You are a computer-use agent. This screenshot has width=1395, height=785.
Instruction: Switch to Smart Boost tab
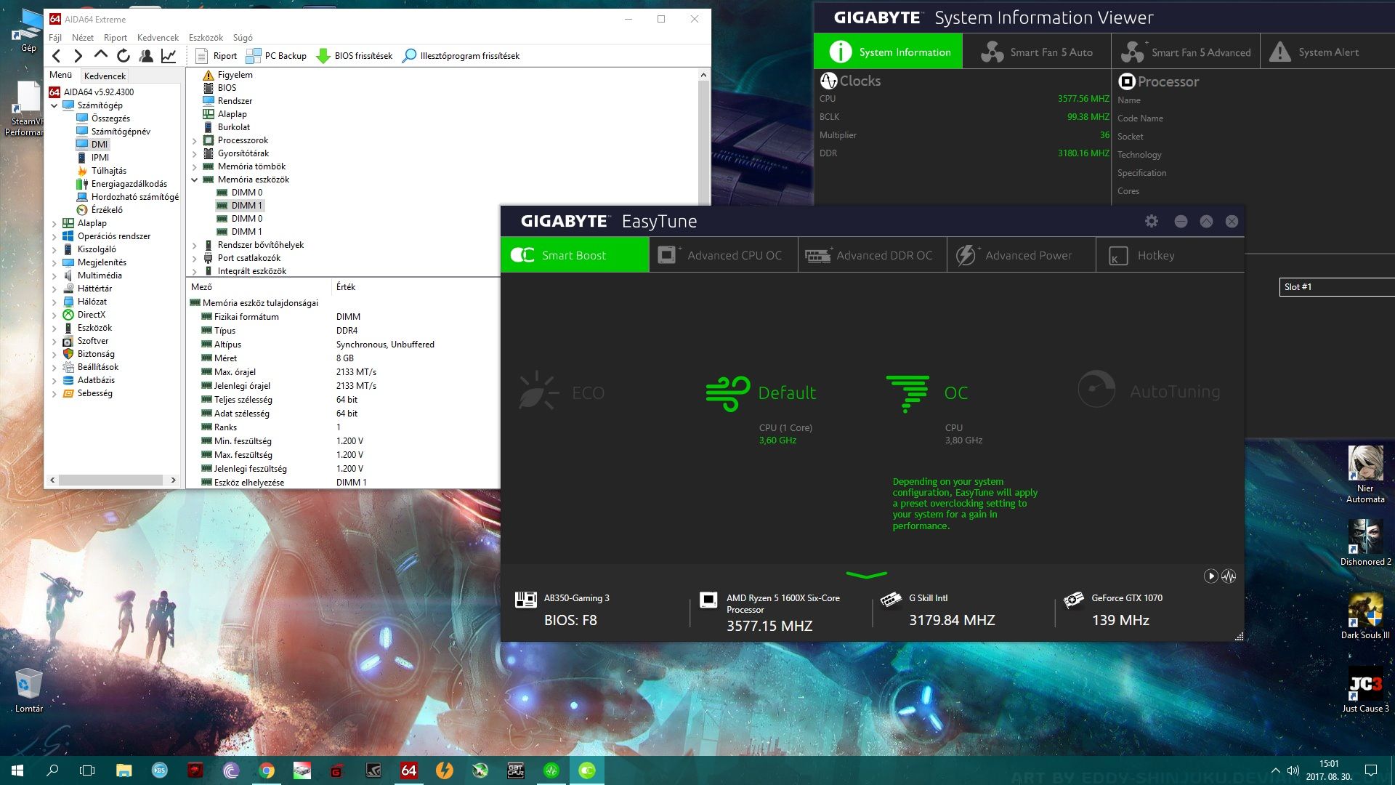pyautogui.click(x=575, y=255)
